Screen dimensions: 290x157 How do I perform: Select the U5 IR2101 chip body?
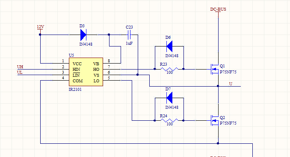click(x=86, y=72)
